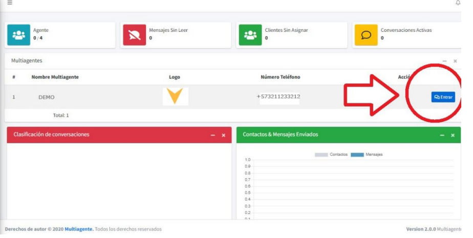Viewport: 473px width, 238px height.
Task: Click the green Clientes Sin Asignar icon
Action: pyautogui.click(x=250, y=36)
